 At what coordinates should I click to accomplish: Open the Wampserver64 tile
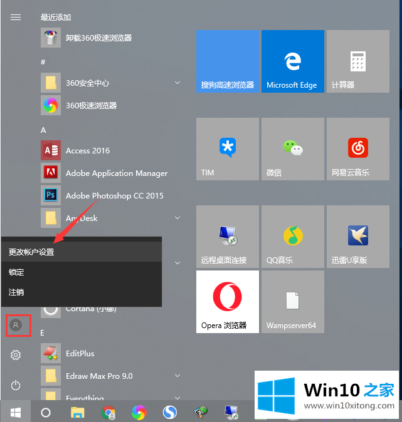(x=293, y=302)
